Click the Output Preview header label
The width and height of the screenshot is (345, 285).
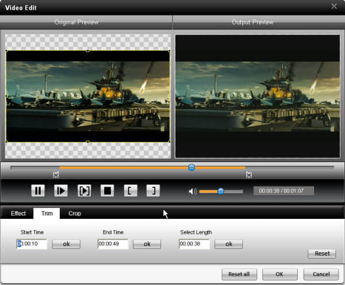[252, 22]
